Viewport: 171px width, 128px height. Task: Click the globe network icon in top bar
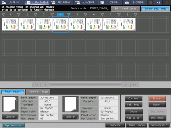pos(150,2)
